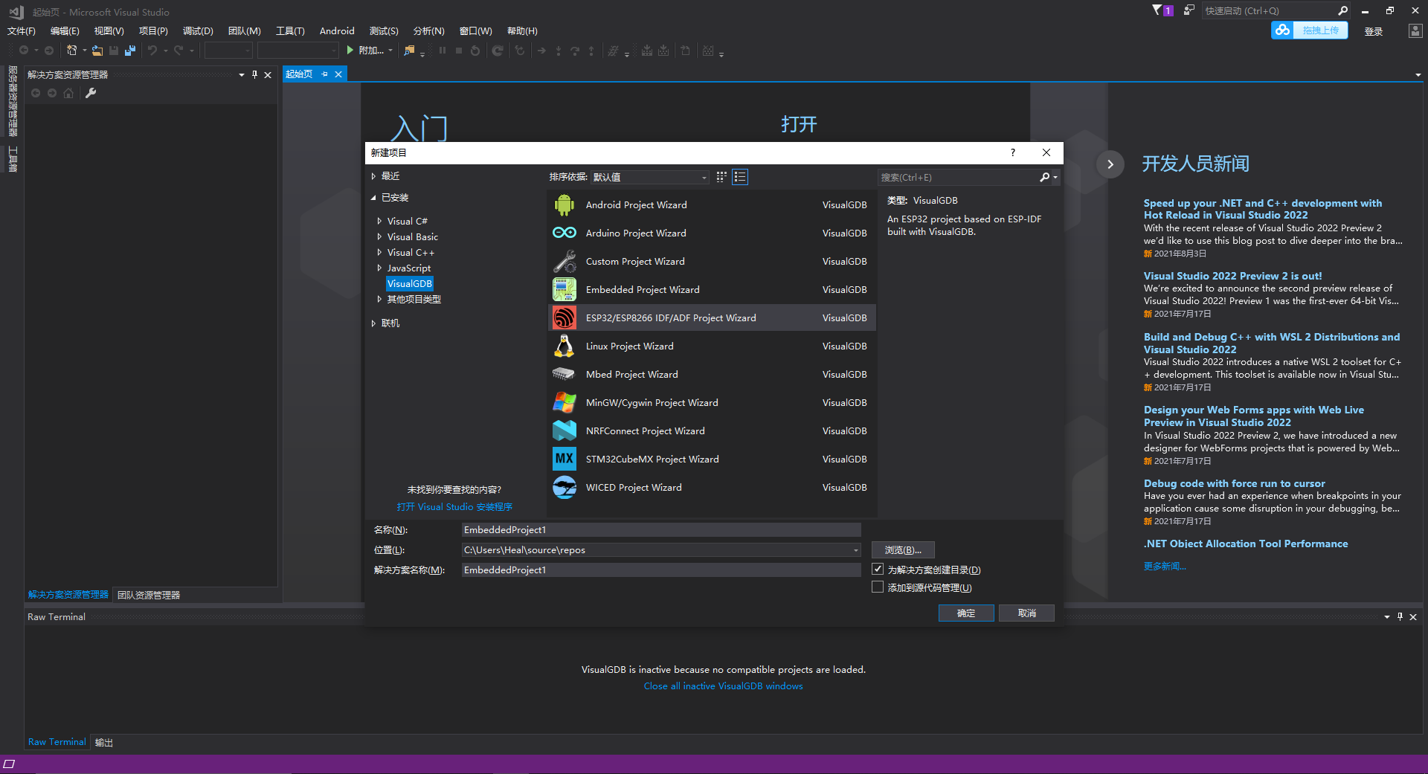The width and height of the screenshot is (1428, 774).
Task: Toggle 添加到源代码管理 checkbox
Action: click(878, 587)
